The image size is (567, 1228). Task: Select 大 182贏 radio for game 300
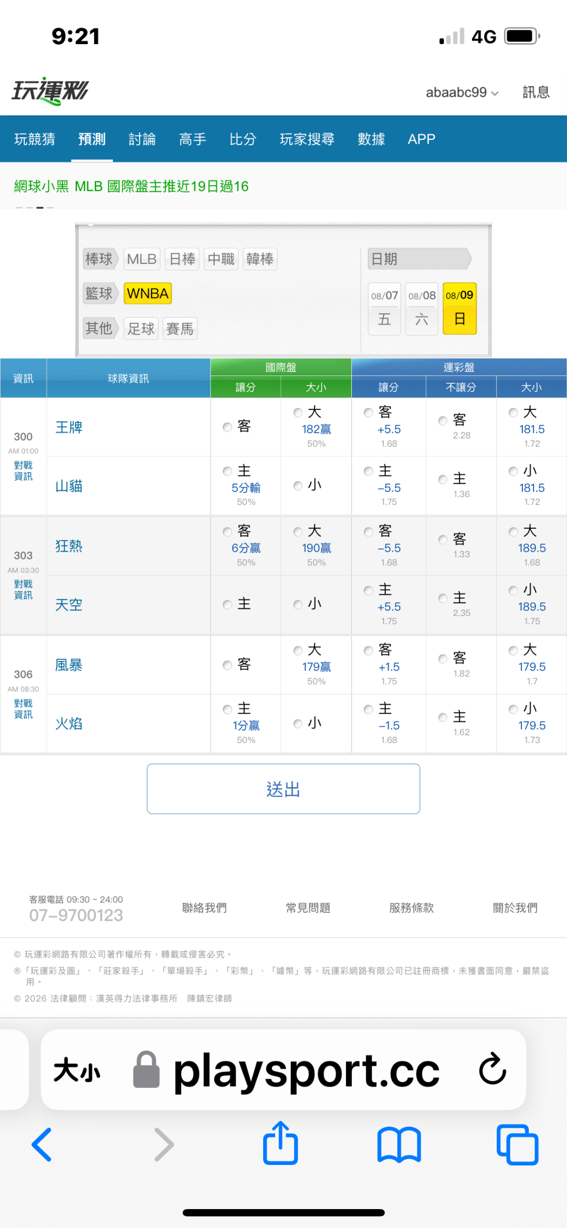coord(298,412)
